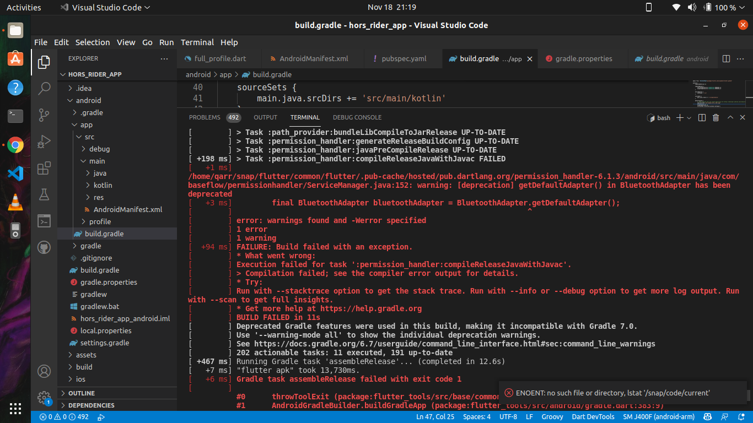This screenshot has width=753, height=423.
Task: Switch to the OUTPUT panel tab
Action: pyautogui.click(x=266, y=117)
